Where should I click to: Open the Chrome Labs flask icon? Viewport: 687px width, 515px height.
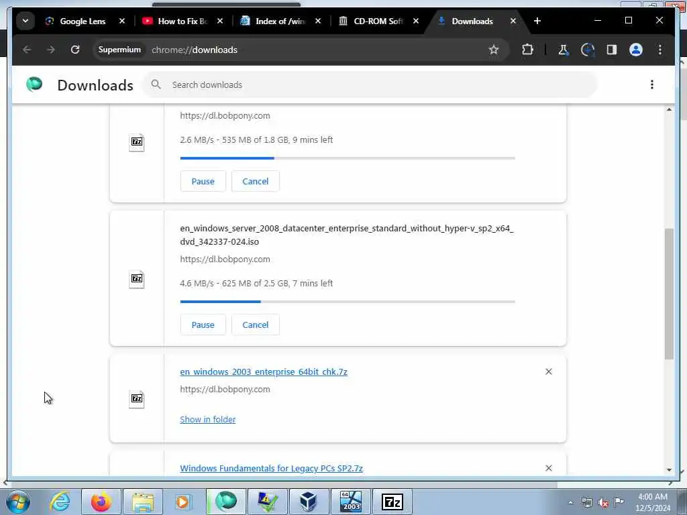564,50
